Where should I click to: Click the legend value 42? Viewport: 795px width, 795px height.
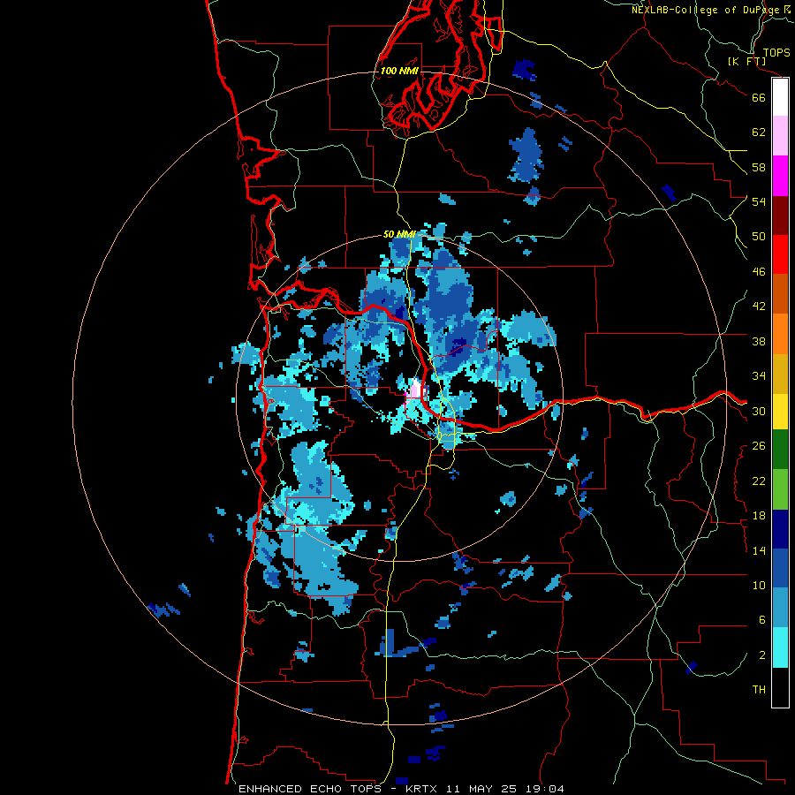pyautogui.click(x=759, y=307)
